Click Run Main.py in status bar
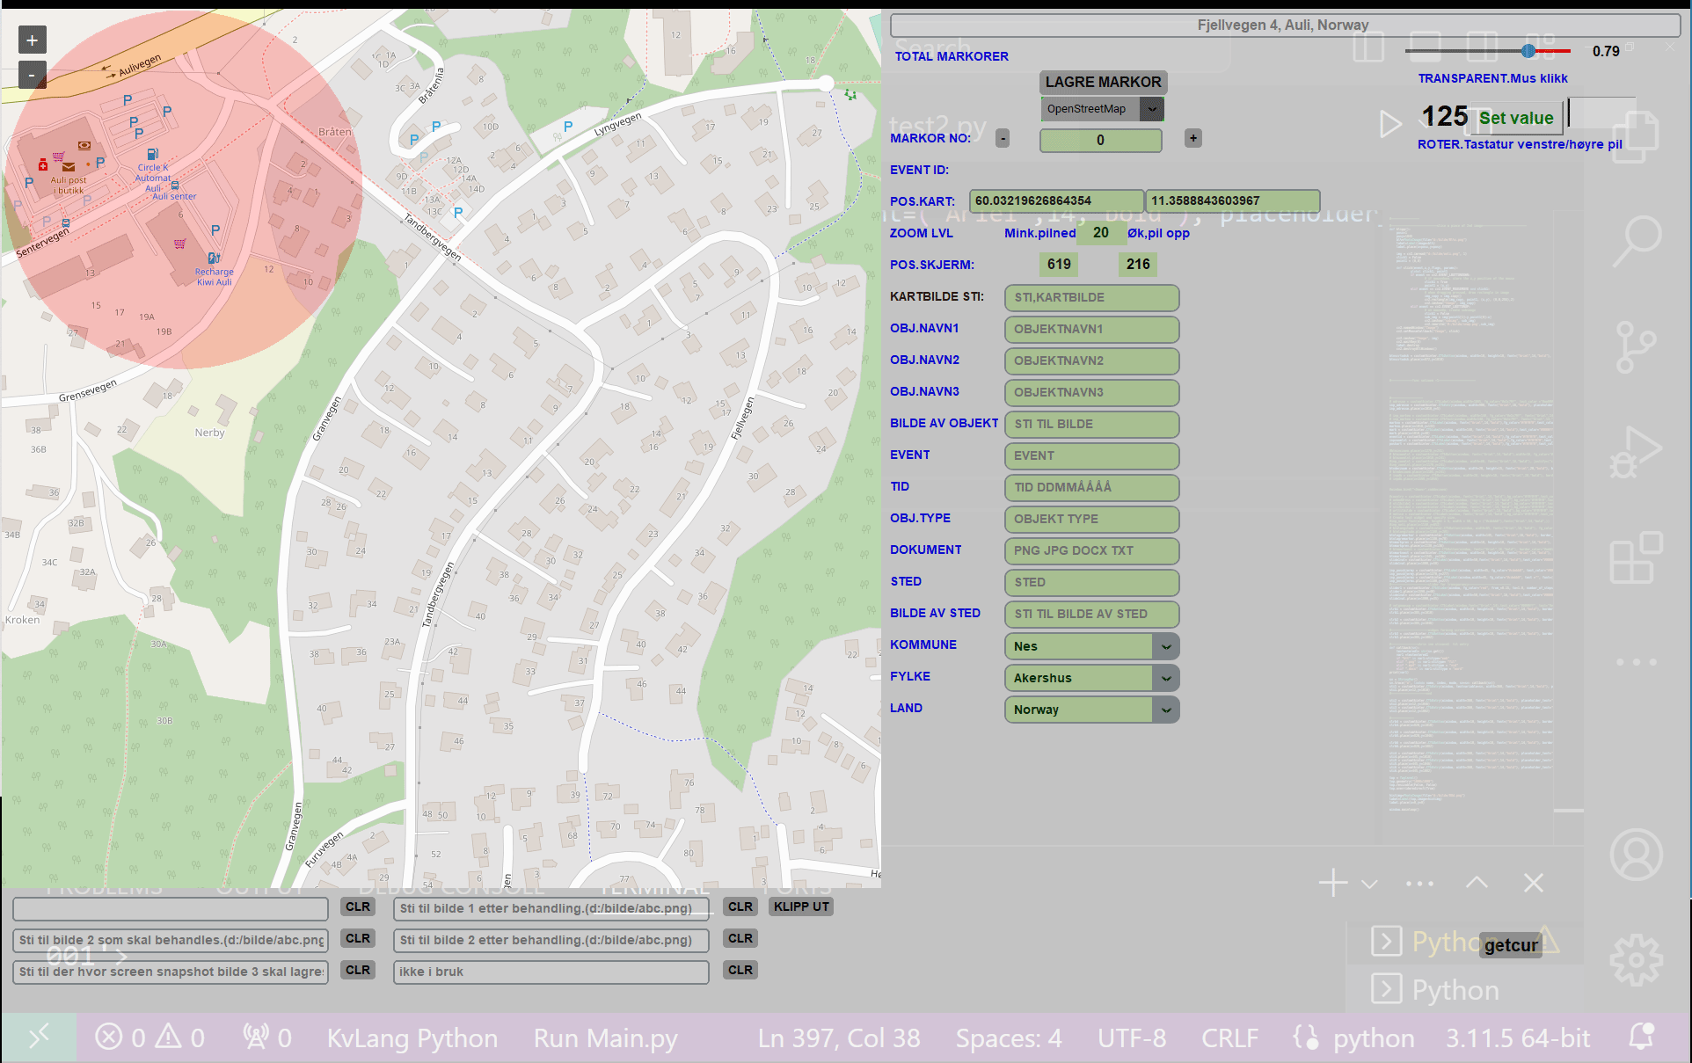Viewport: 1692px width, 1063px height. (x=605, y=1038)
